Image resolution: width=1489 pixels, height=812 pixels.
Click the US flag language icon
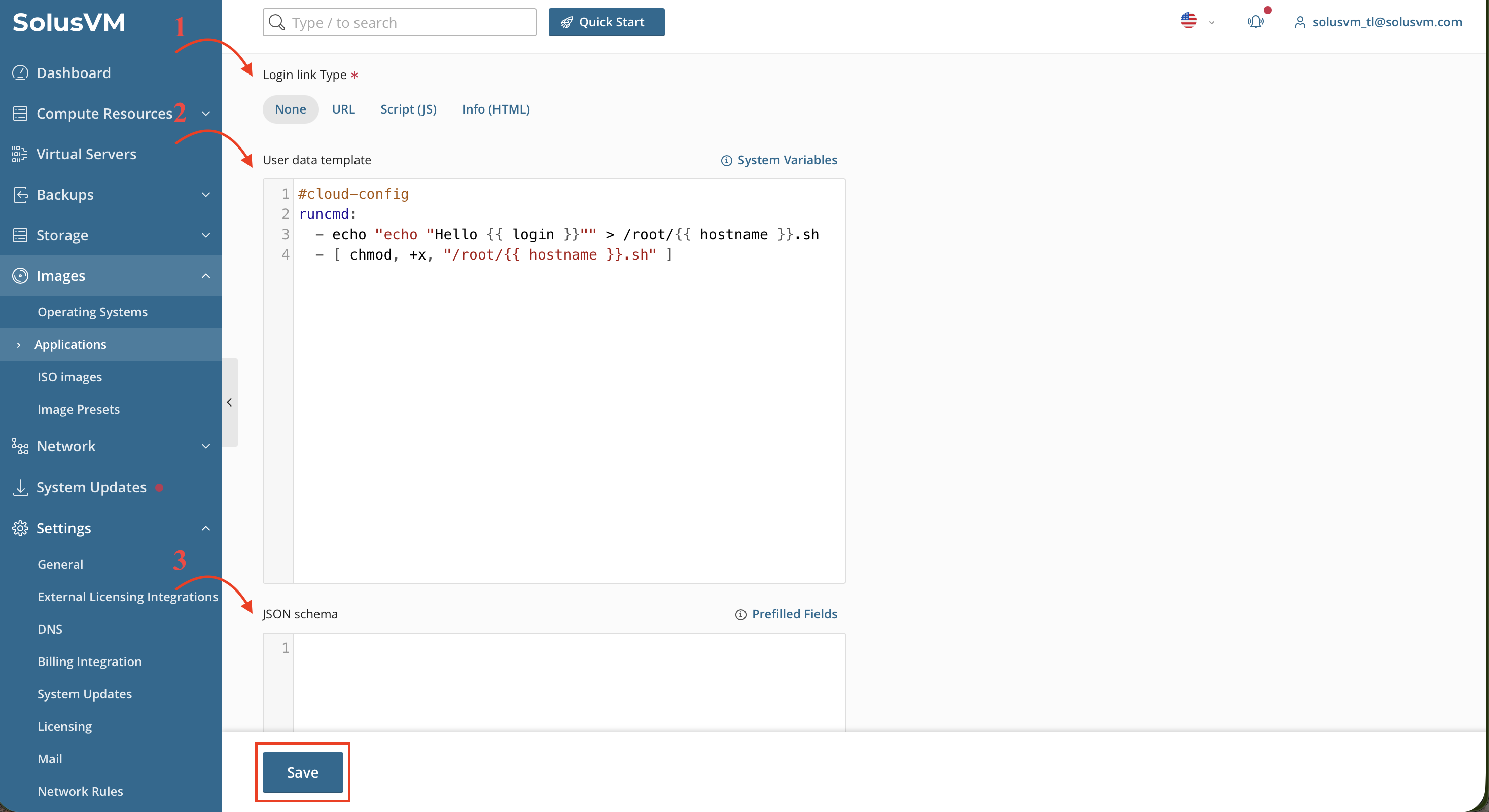[x=1188, y=21]
